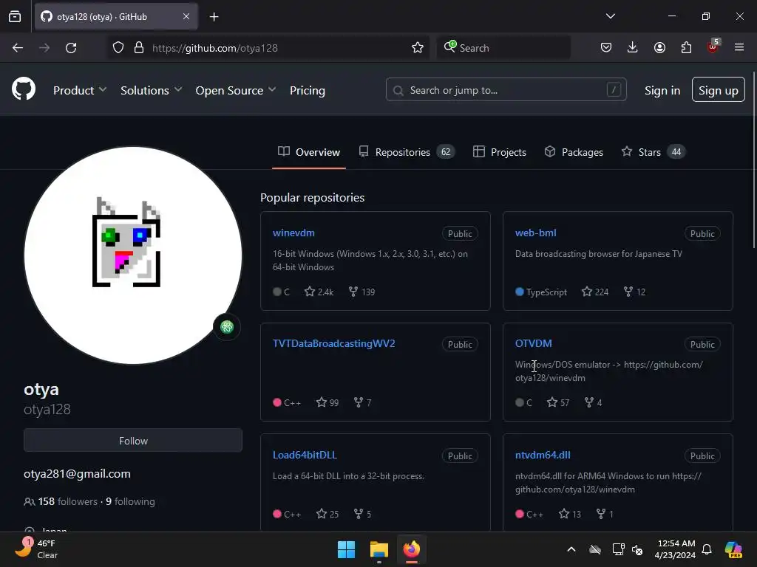Reload the page with the refresh icon
757x567 pixels.
coord(71,48)
